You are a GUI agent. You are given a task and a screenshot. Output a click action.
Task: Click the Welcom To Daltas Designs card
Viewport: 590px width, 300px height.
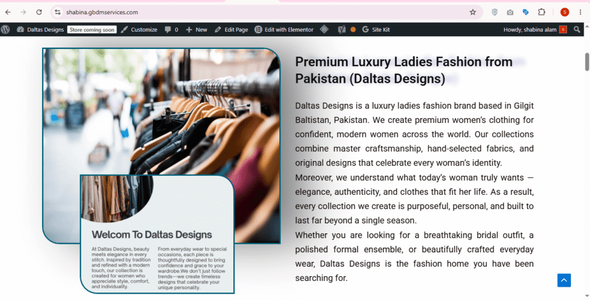coord(157,234)
